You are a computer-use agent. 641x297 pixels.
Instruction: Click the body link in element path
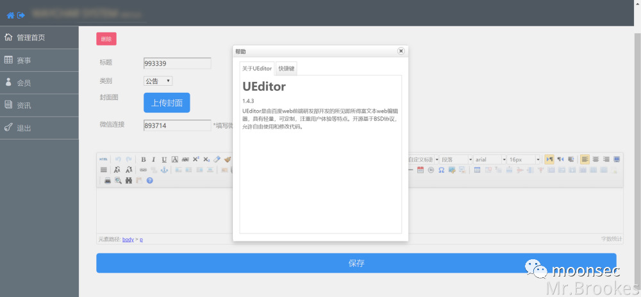point(128,239)
